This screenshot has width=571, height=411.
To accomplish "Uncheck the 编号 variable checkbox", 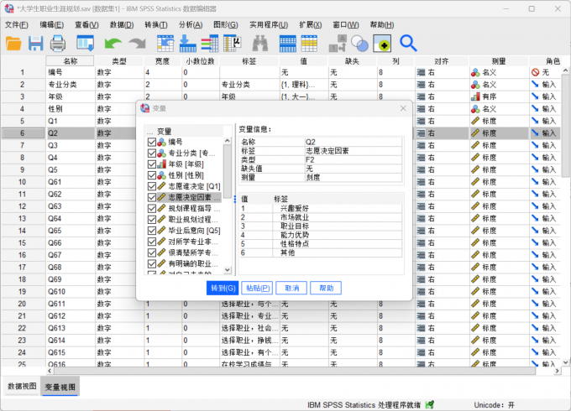I will pos(152,142).
